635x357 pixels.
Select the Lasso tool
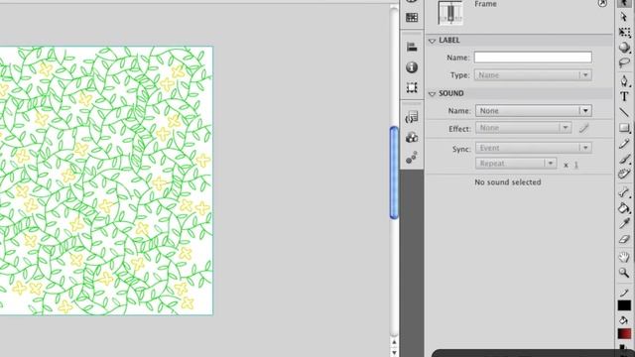point(624,62)
